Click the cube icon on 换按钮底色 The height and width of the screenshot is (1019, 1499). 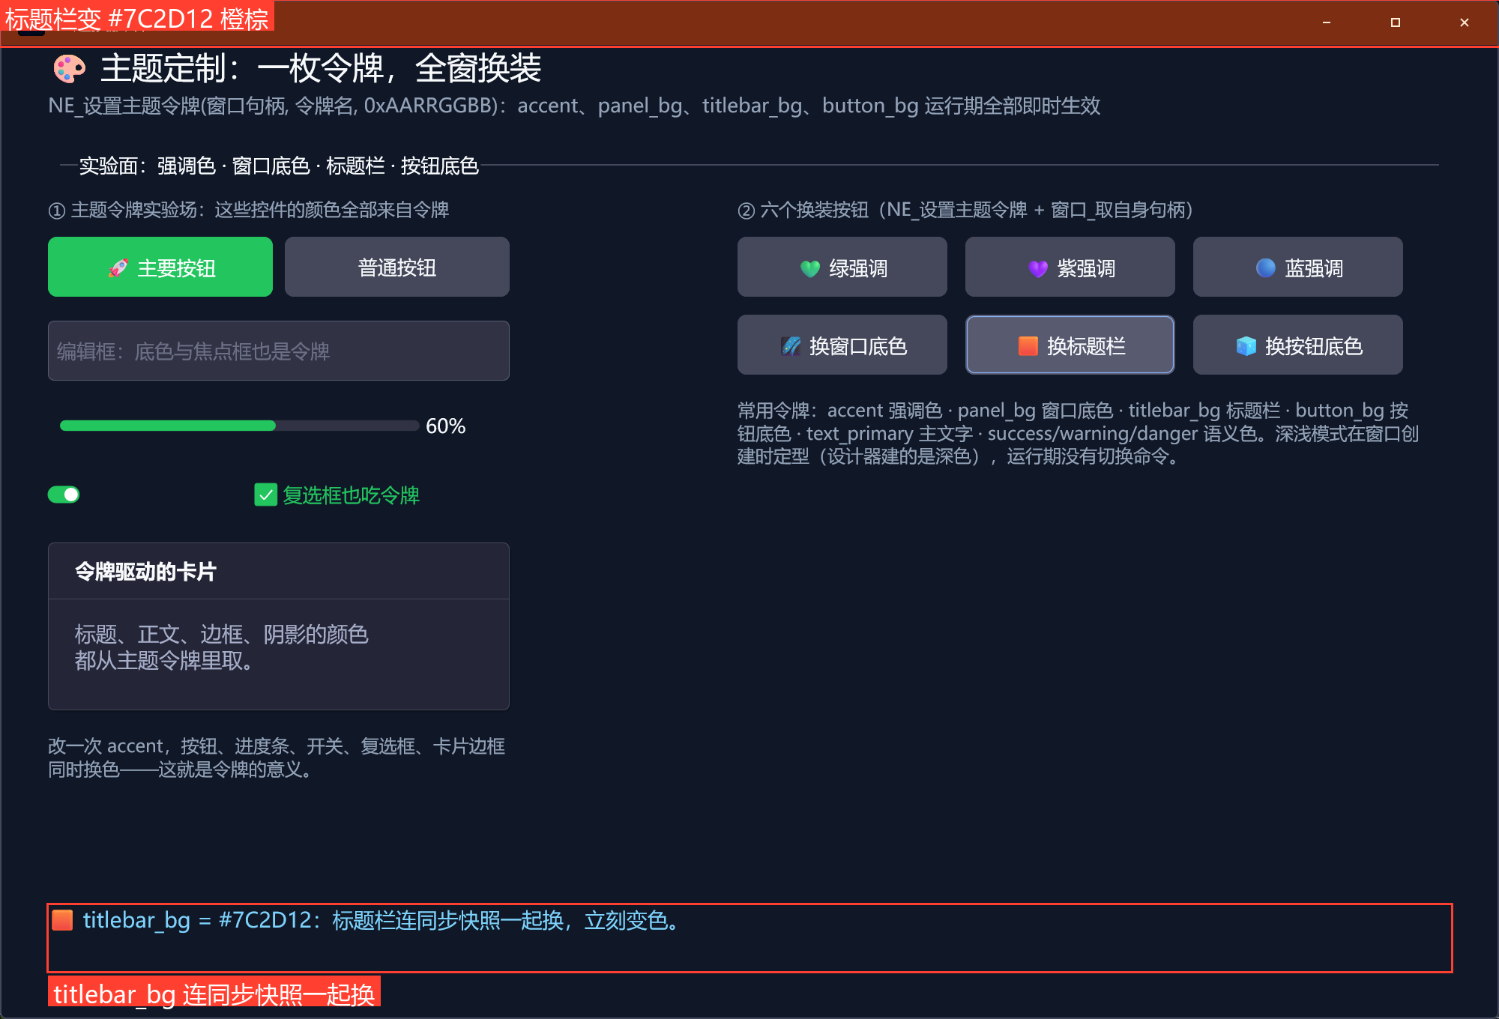1246,345
